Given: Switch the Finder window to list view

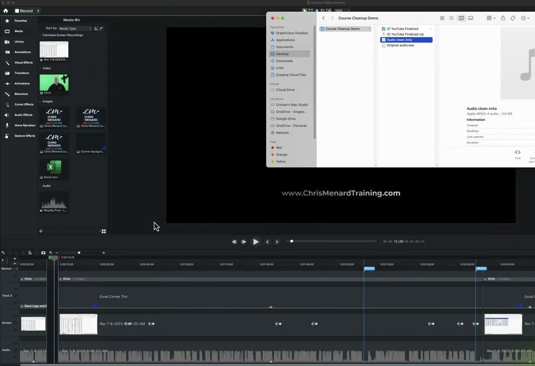Looking at the screenshot, I should coord(452,18).
